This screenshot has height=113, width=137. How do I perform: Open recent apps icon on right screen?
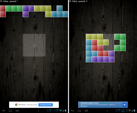click(x=86, y=111)
